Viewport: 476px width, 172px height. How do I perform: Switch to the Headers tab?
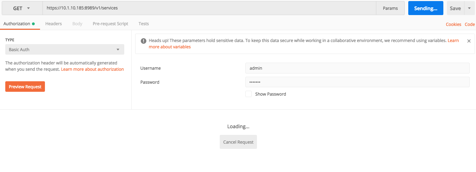tap(53, 24)
